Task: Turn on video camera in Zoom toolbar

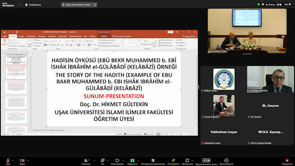Action: click(x=22, y=161)
